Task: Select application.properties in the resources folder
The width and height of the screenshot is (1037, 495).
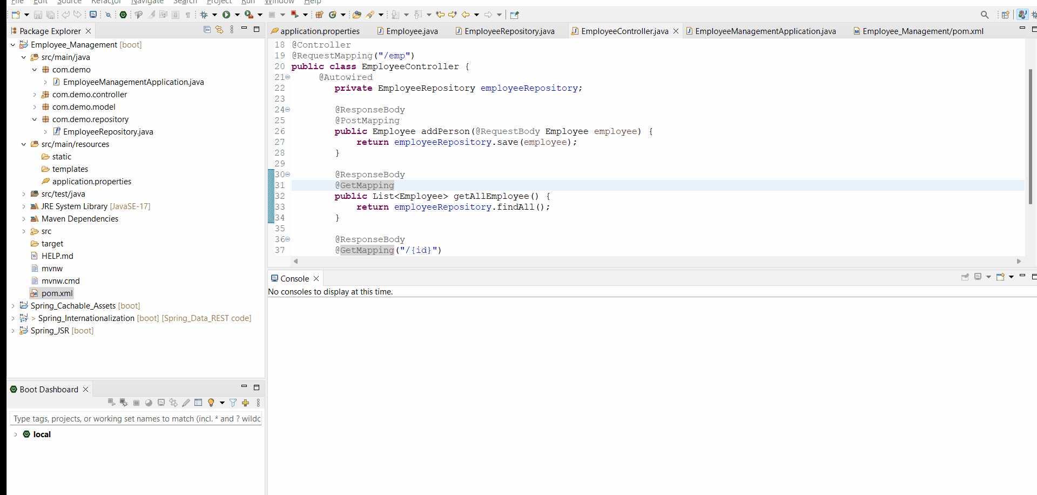Action: tap(91, 182)
